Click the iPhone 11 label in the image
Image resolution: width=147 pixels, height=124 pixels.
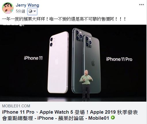33,58
